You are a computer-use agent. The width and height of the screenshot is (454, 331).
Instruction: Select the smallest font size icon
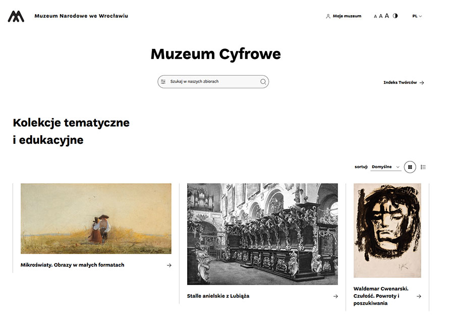pyautogui.click(x=375, y=16)
